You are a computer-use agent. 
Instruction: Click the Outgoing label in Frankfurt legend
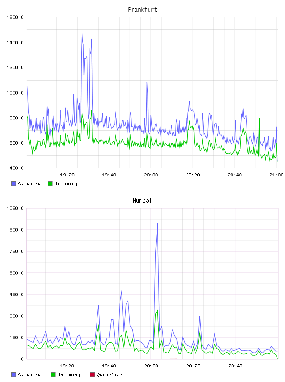(29, 184)
